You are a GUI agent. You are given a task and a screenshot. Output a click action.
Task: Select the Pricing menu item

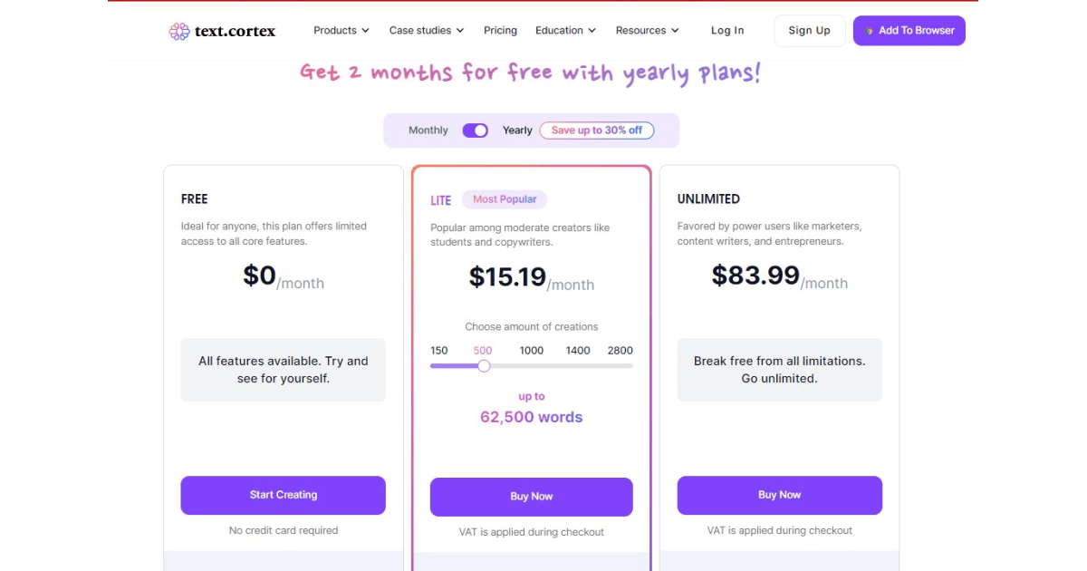[500, 30]
